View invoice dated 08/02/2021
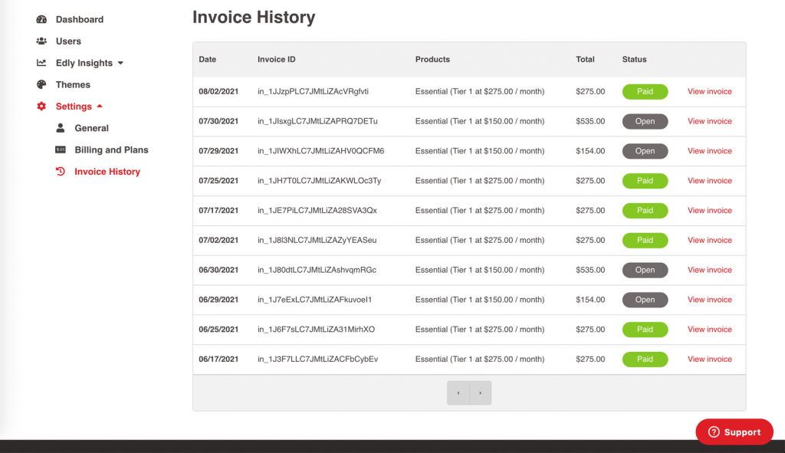This screenshot has height=453, width=785. click(x=709, y=92)
